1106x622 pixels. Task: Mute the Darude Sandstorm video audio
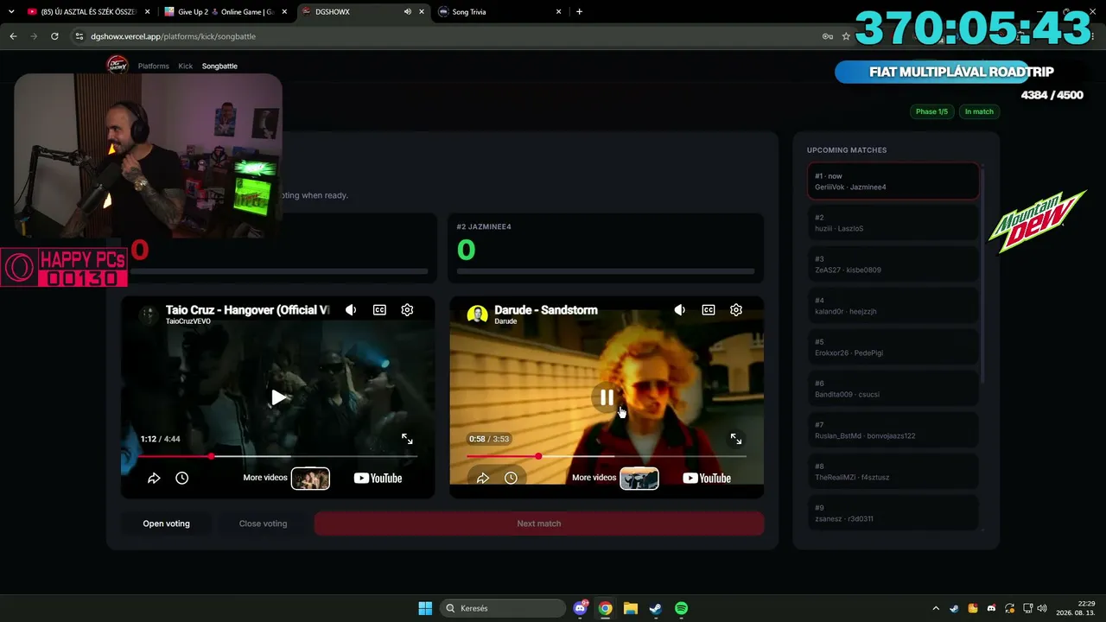point(680,310)
